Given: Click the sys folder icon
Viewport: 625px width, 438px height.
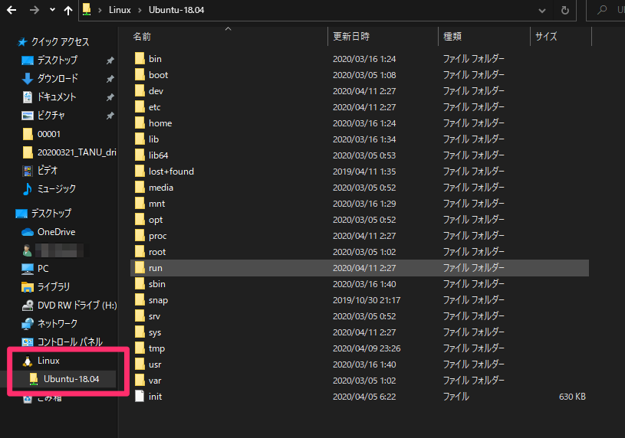Looking at the screenshot, I should click(x=140, y=332).
